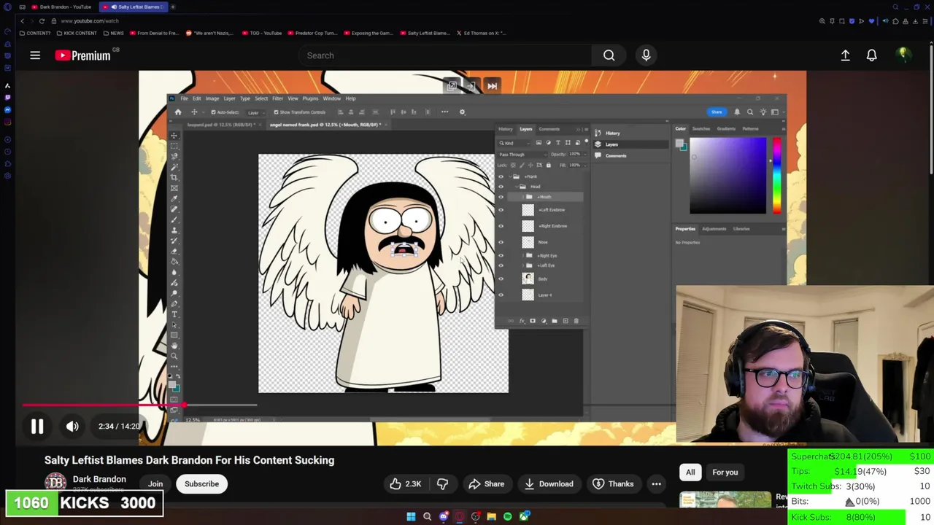
Task: Click the Thanks button under video
Action: point(613,483)
